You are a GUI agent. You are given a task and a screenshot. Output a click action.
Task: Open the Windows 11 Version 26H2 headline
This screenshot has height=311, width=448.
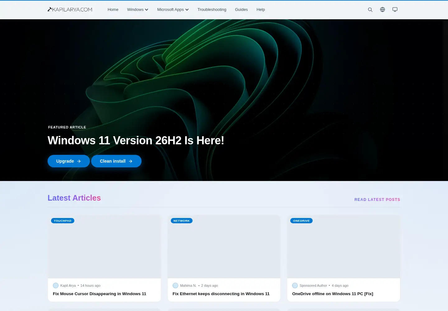(136, 141)
